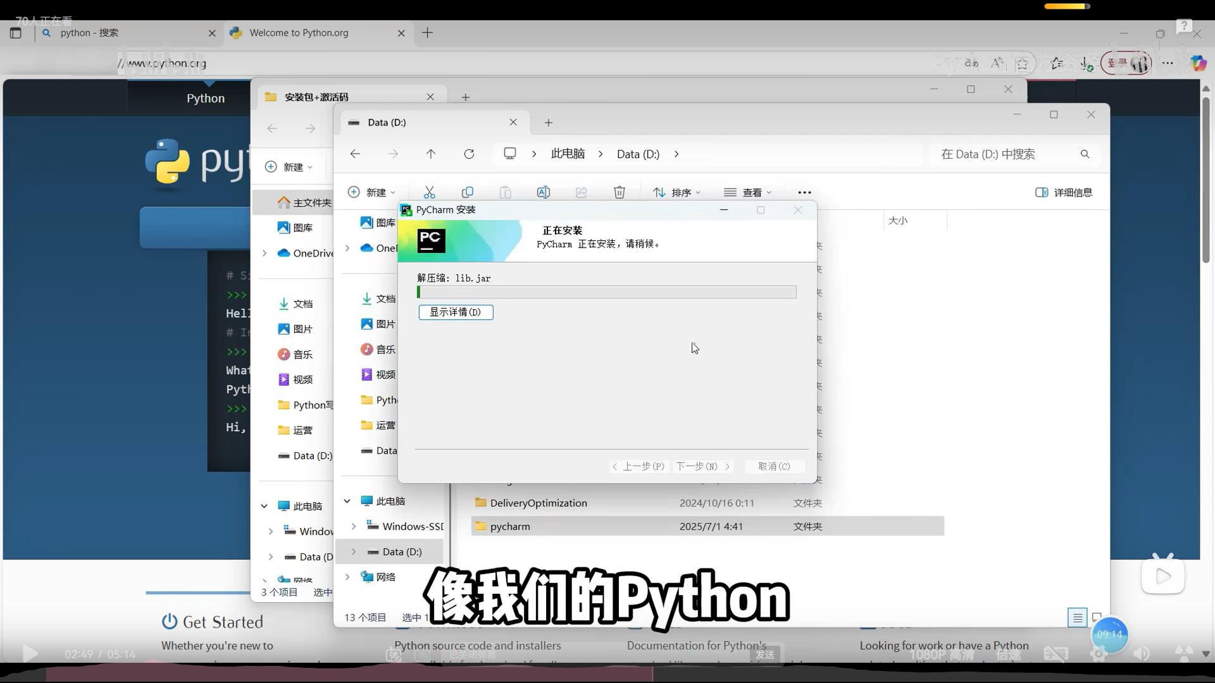The height and width of the screenshot is (683, 1215).
Task: Select the Cut icon in Explorer toolbar
Action: click(430, 192)
